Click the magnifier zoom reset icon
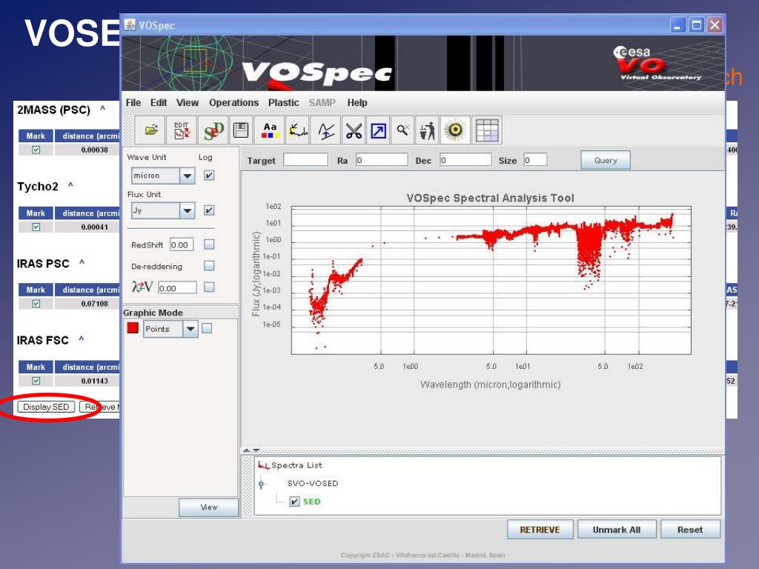The width and height of the screenshot is (759, 569). click(x=402, y=130)
